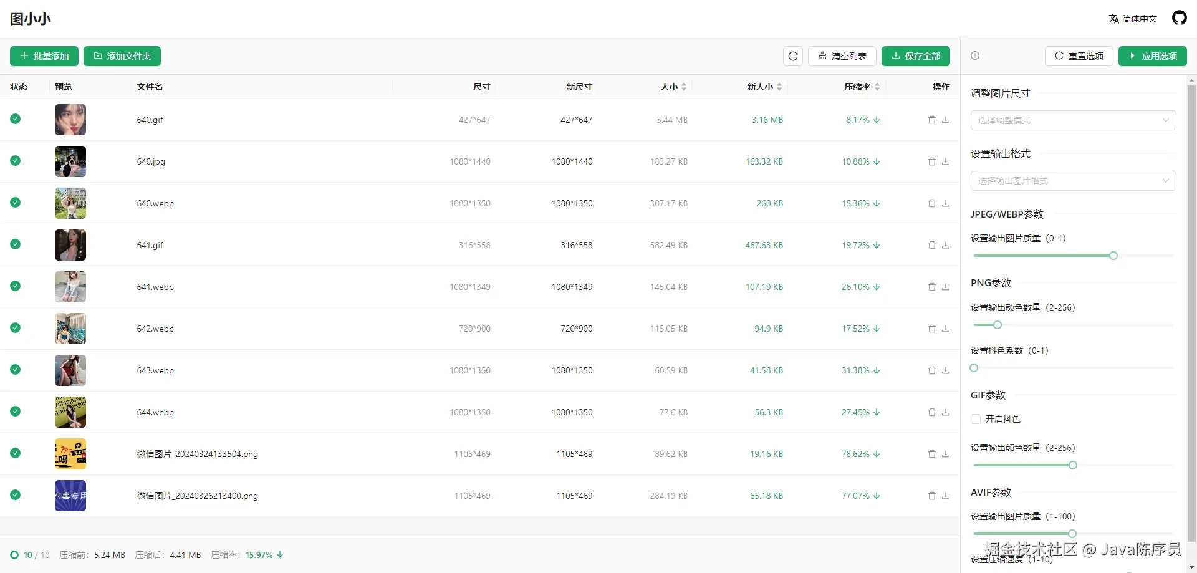
Task: Click the 文件名 column header
Action: pyautogui.click(x=150, y=87)
